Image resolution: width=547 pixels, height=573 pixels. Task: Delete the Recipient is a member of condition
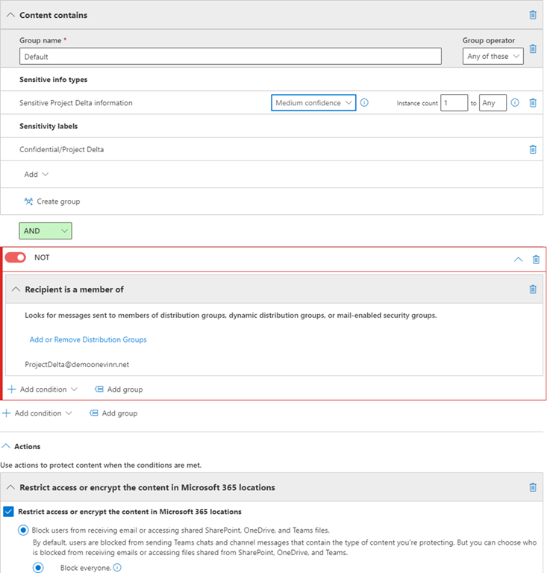(x=533, y=289)
